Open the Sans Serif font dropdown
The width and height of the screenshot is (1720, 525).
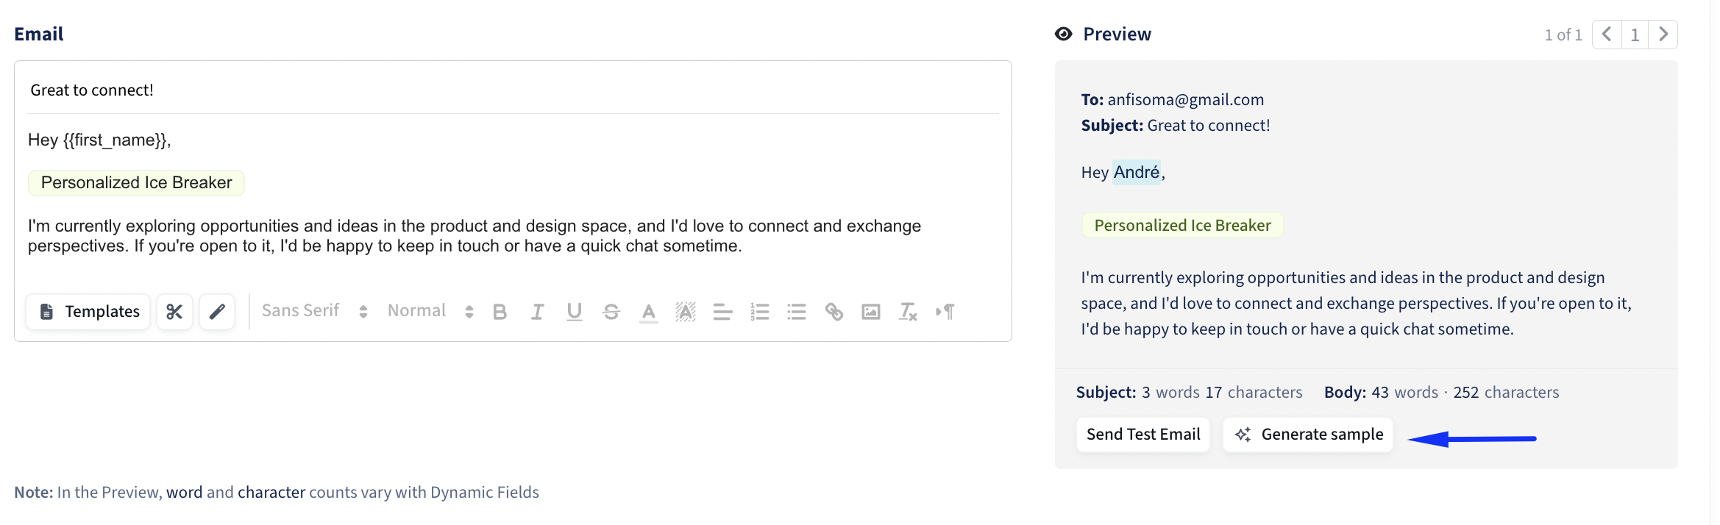pos(314,311)
